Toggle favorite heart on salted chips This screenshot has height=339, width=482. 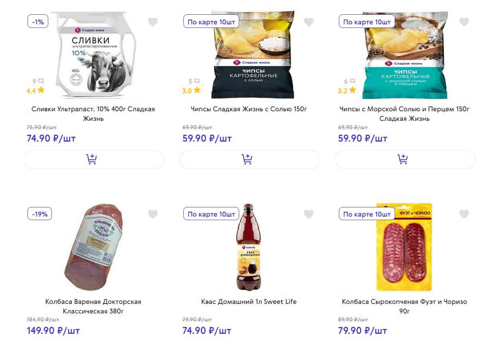pos(309,22)
